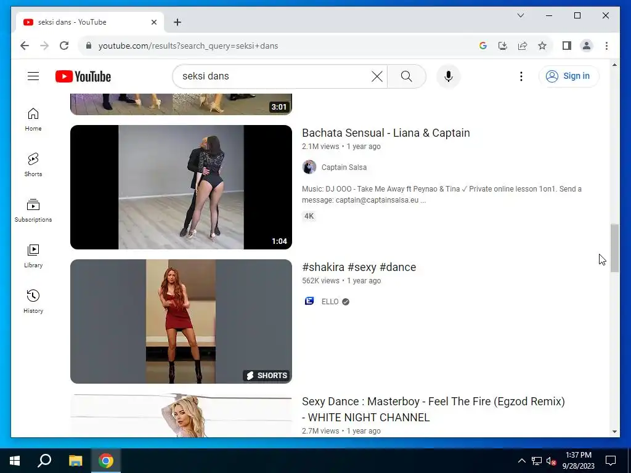The height and width of the screenshot is (473, 631).
Task: Show hidden system tray icons
Action: coord(521,461)
